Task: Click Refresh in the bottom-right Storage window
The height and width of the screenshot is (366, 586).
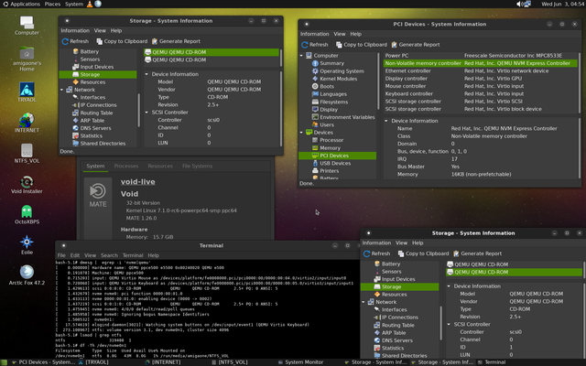Action: [x=376, y=253]
